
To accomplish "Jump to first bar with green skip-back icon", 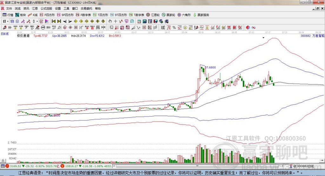I will tap(53, 21).
